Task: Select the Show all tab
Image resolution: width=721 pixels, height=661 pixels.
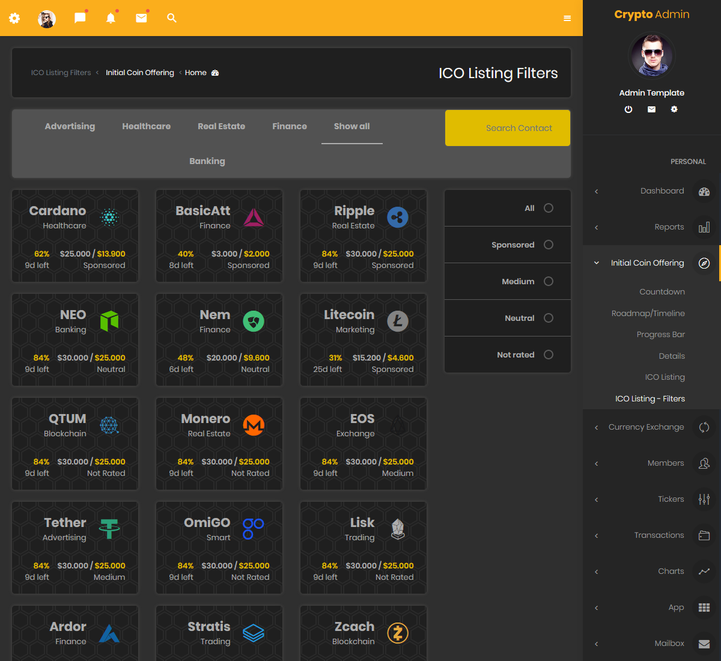Action: pos(352,126)
